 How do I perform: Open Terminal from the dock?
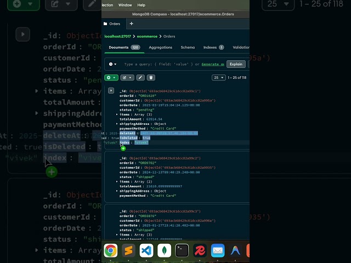[182, 250]
